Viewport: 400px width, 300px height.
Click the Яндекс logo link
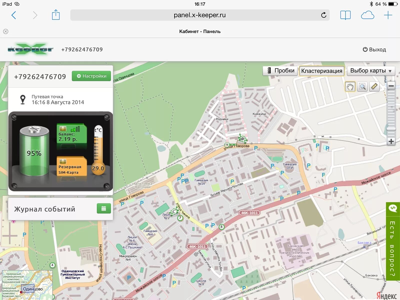tap(387, 295)
